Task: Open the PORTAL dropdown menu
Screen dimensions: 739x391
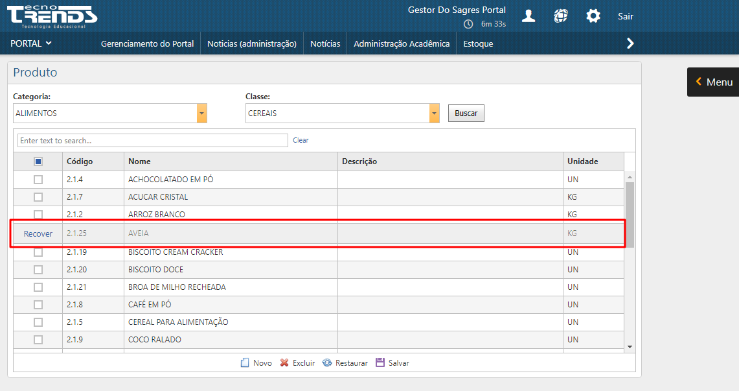Action: (31, 43)
